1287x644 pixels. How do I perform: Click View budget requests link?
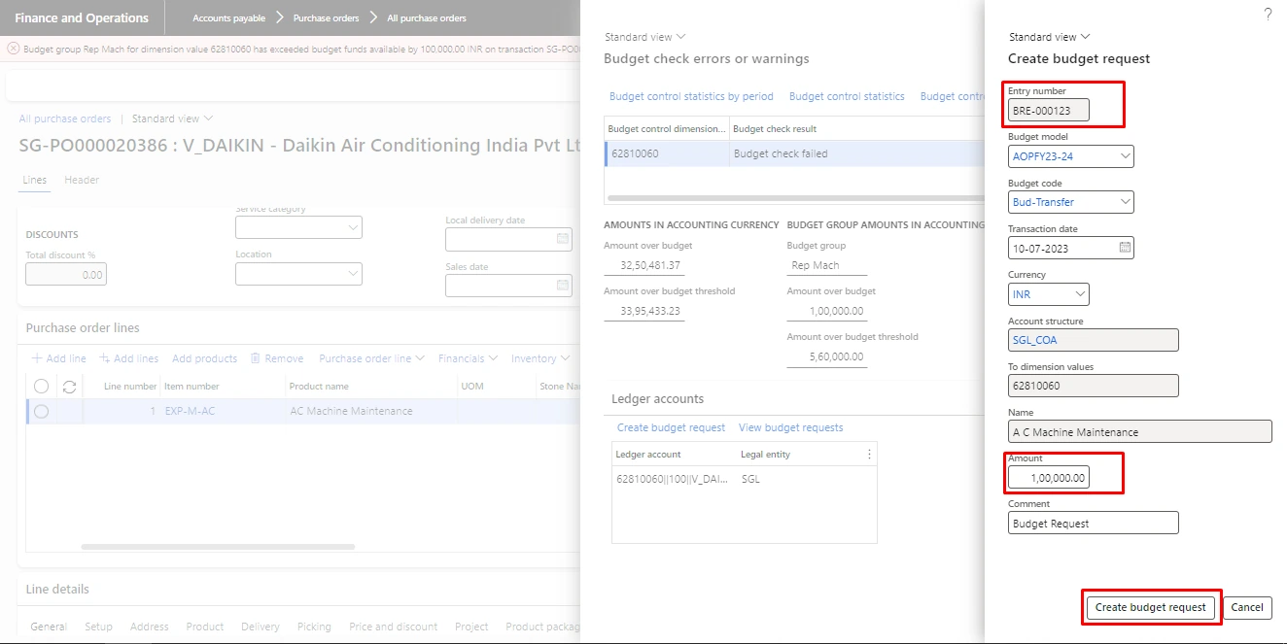click(x=790, y=427)
